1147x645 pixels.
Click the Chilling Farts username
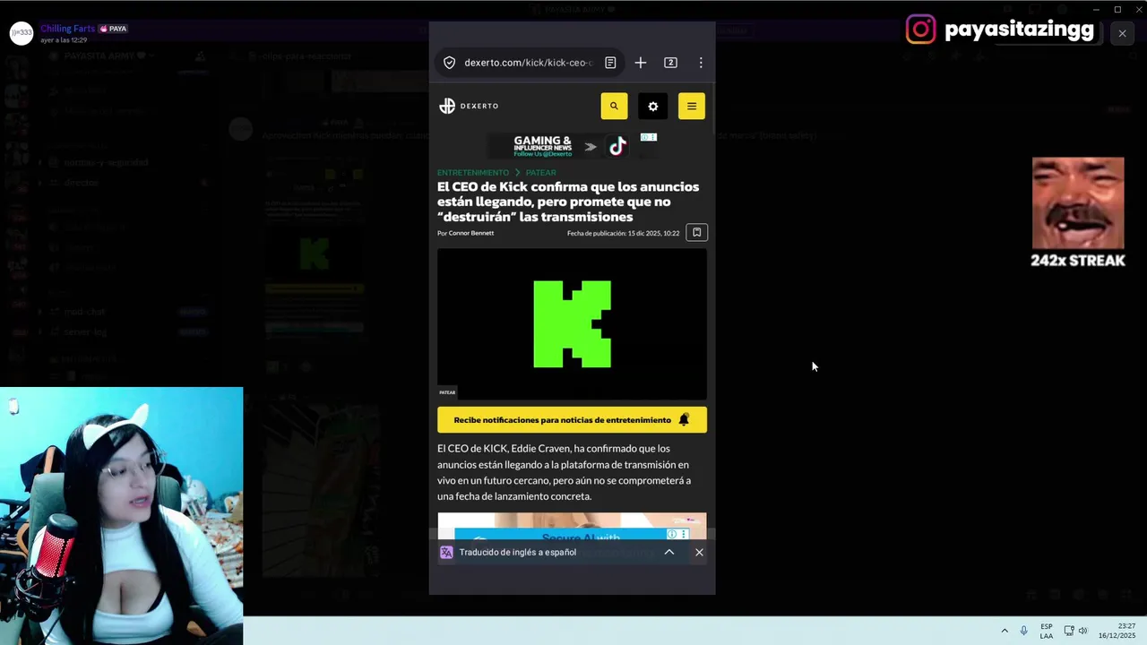pyautogui.click(x=67, y=29)
